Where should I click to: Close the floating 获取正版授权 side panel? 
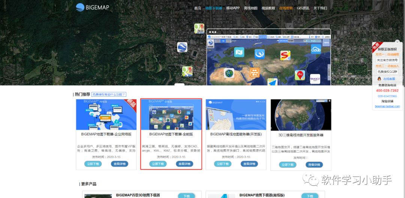397,42
